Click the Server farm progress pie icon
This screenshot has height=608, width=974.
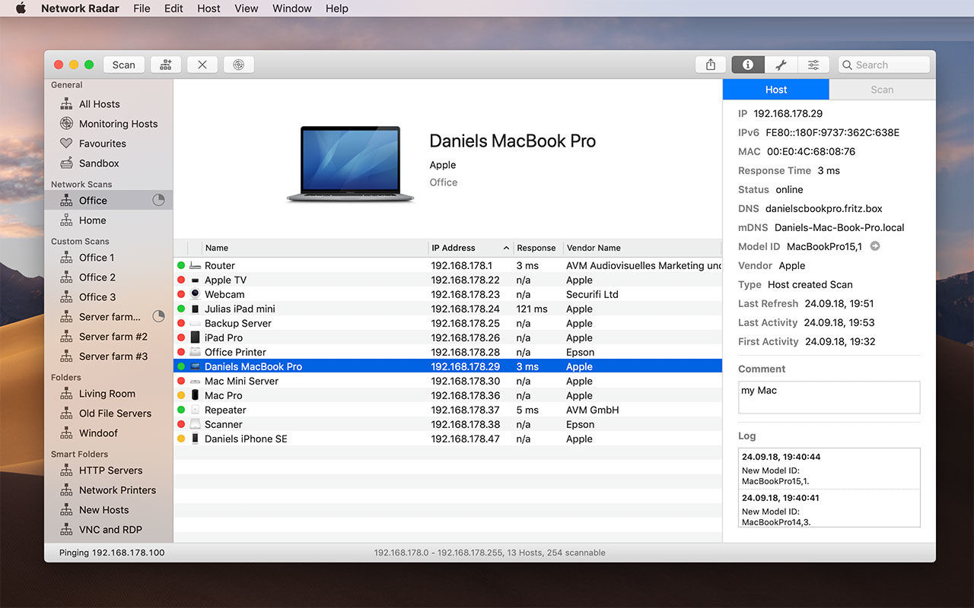click(158, 316)
